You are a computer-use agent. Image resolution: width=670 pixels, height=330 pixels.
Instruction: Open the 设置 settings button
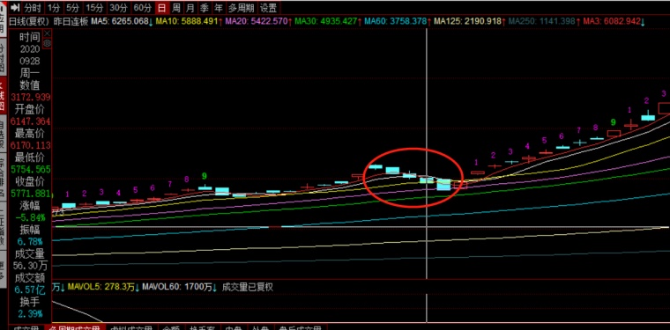[x=268, y=8]
